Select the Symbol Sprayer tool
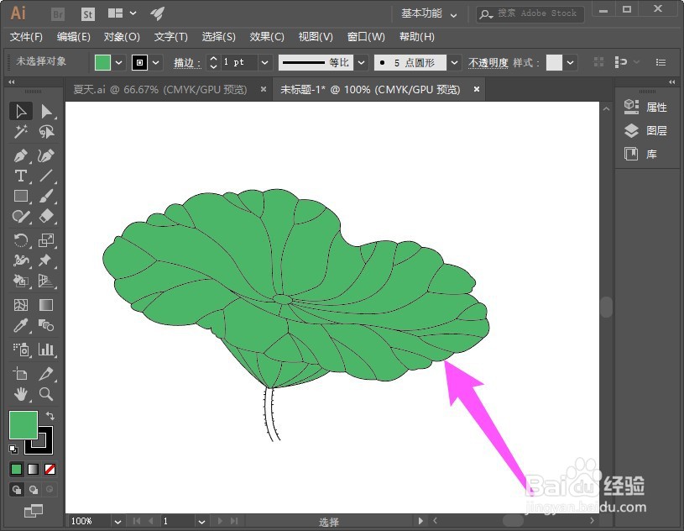Image resolution: width=684 pixels, height=531 pixels. (x=20, y=350)
